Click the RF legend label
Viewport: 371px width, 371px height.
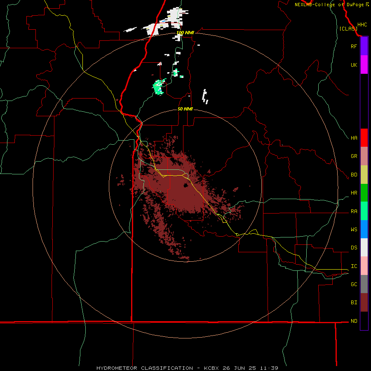pyautogui.click(x=354, y=47)
